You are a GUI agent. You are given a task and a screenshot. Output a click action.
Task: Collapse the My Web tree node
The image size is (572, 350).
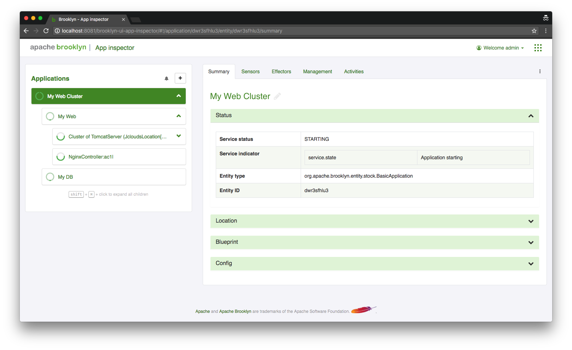[x=179, y=116]
